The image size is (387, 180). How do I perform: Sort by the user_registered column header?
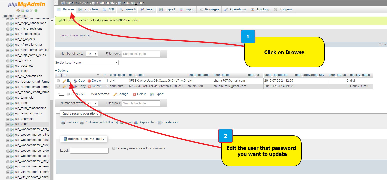pos(276,75)
